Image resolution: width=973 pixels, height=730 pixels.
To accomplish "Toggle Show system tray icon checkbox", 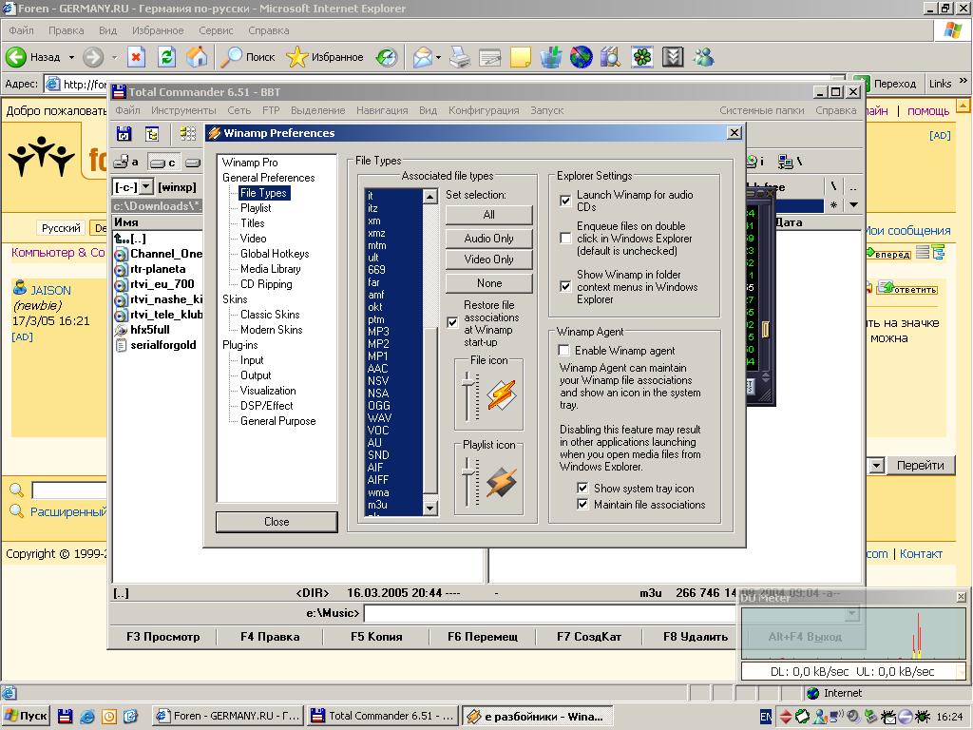I will coord(582,488).
